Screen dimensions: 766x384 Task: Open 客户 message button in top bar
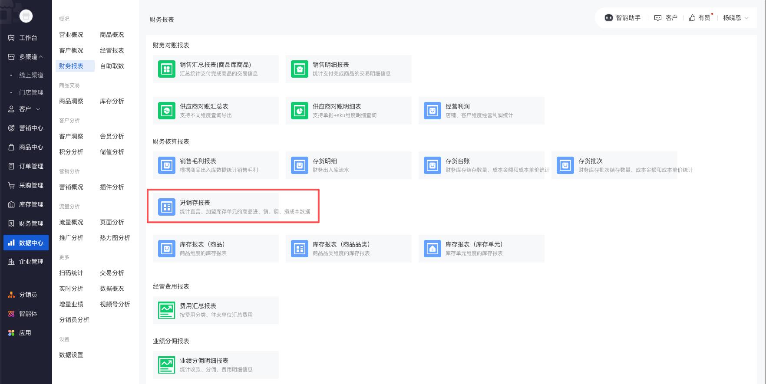(666, 18)
